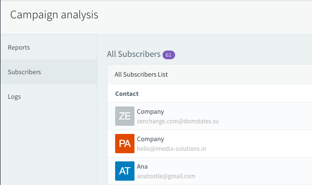Sort by the Contact column header

pos(127,93)
